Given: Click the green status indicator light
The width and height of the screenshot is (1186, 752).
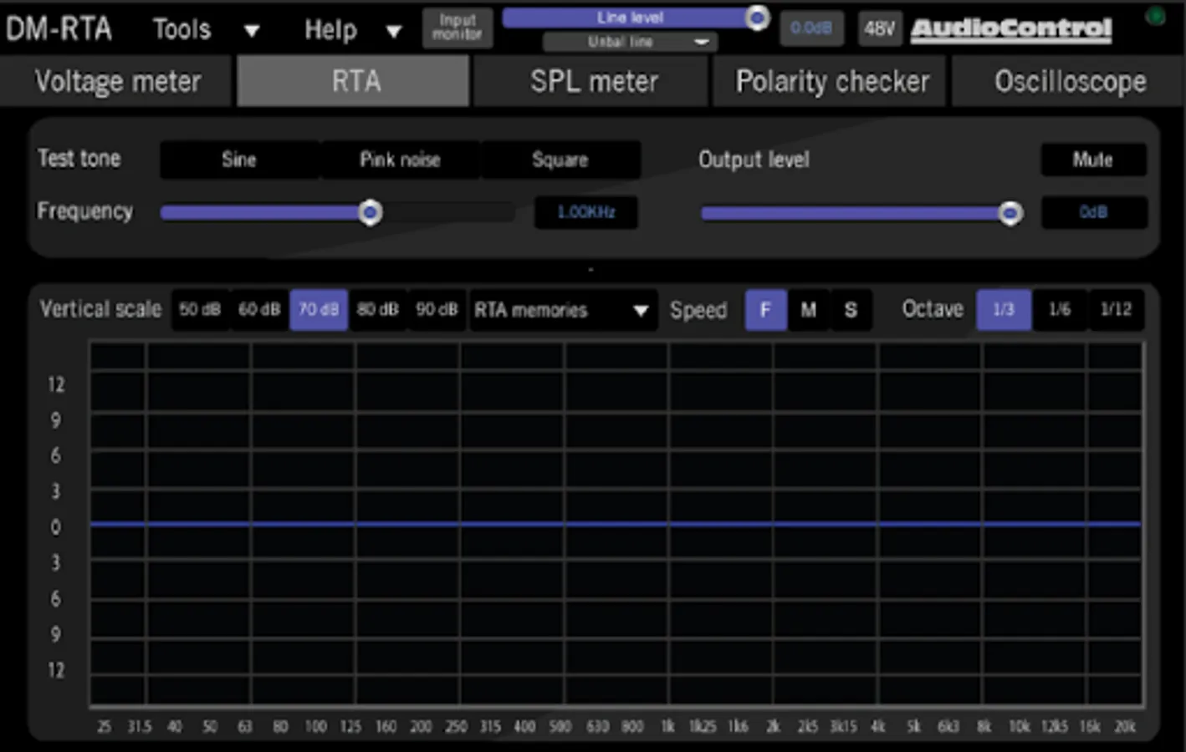Looking at the screenshot, I should [1155, 16].
